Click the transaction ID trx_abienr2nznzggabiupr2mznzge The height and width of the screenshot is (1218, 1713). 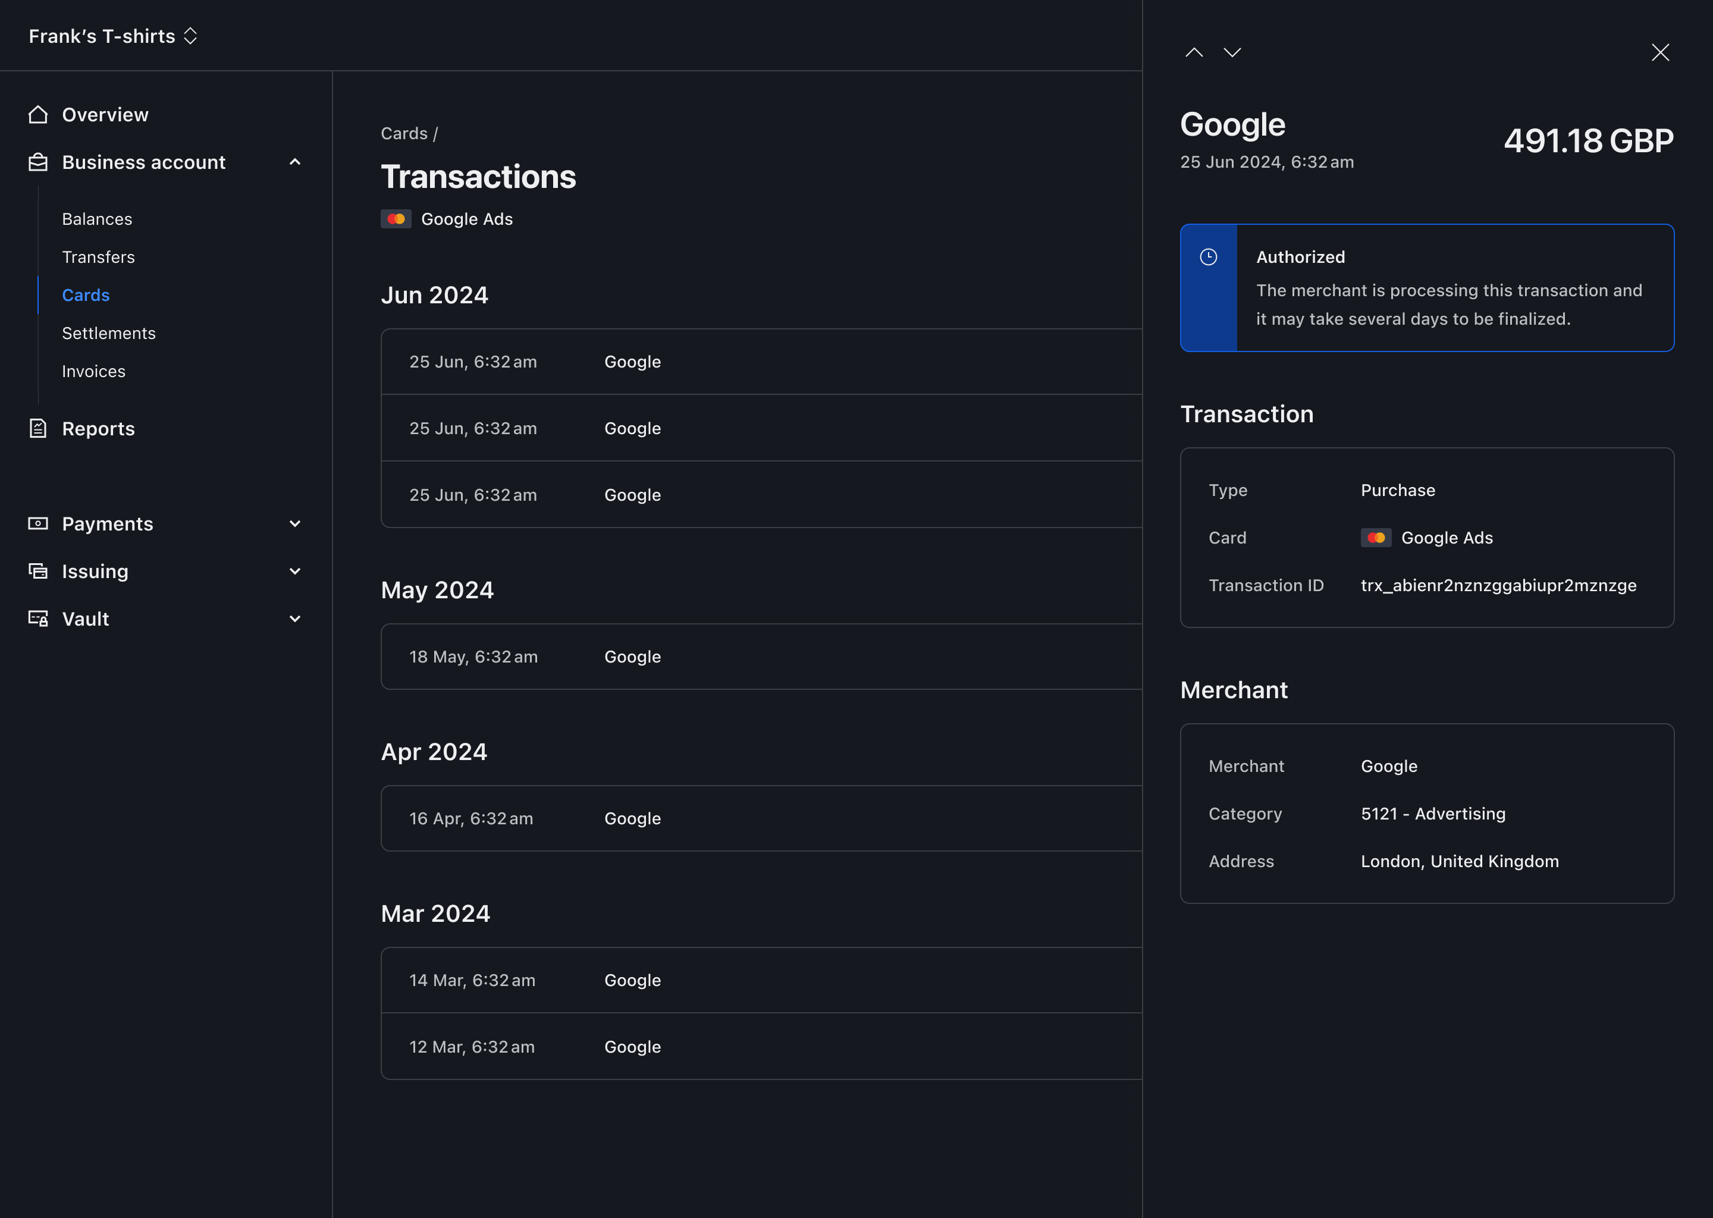pyautogui.click(x=1498, y=585)
